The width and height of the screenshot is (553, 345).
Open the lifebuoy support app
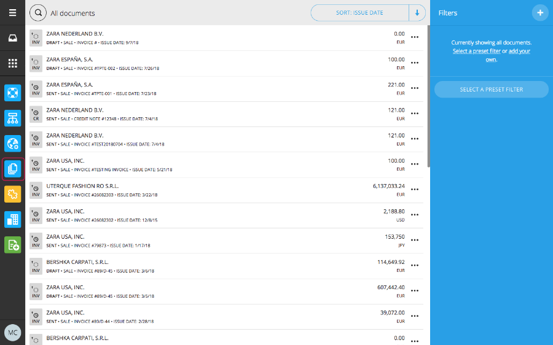pos(13,93)
